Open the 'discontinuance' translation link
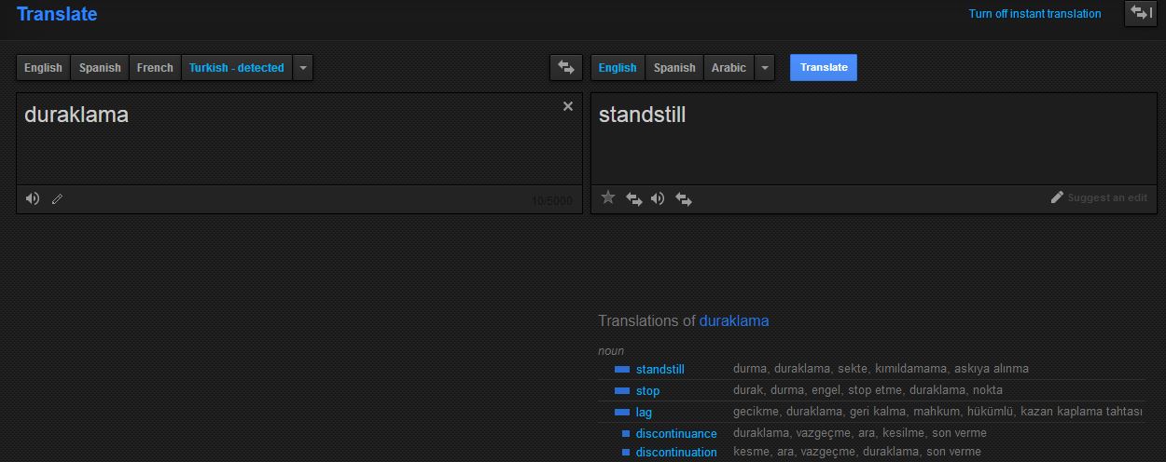The height and width of the screenshot is (462, 1166). (x=676, y=433)
